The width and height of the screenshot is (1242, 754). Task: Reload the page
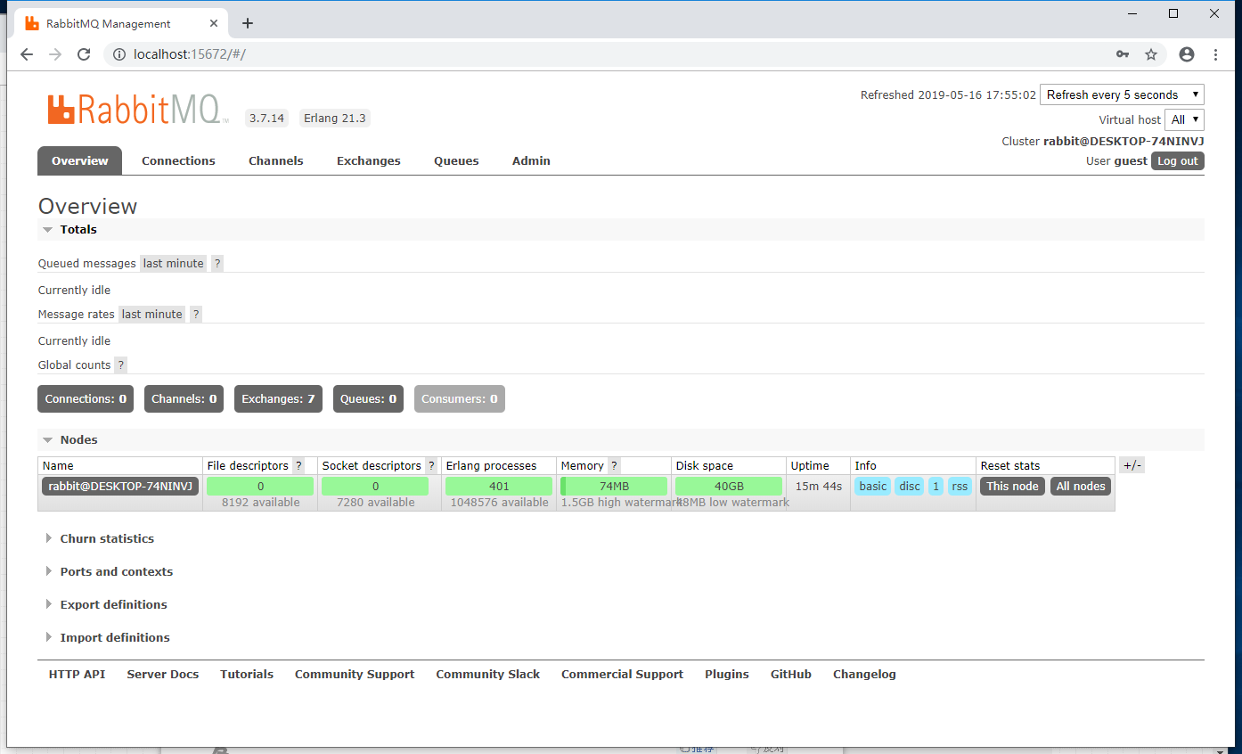(84, 54)
